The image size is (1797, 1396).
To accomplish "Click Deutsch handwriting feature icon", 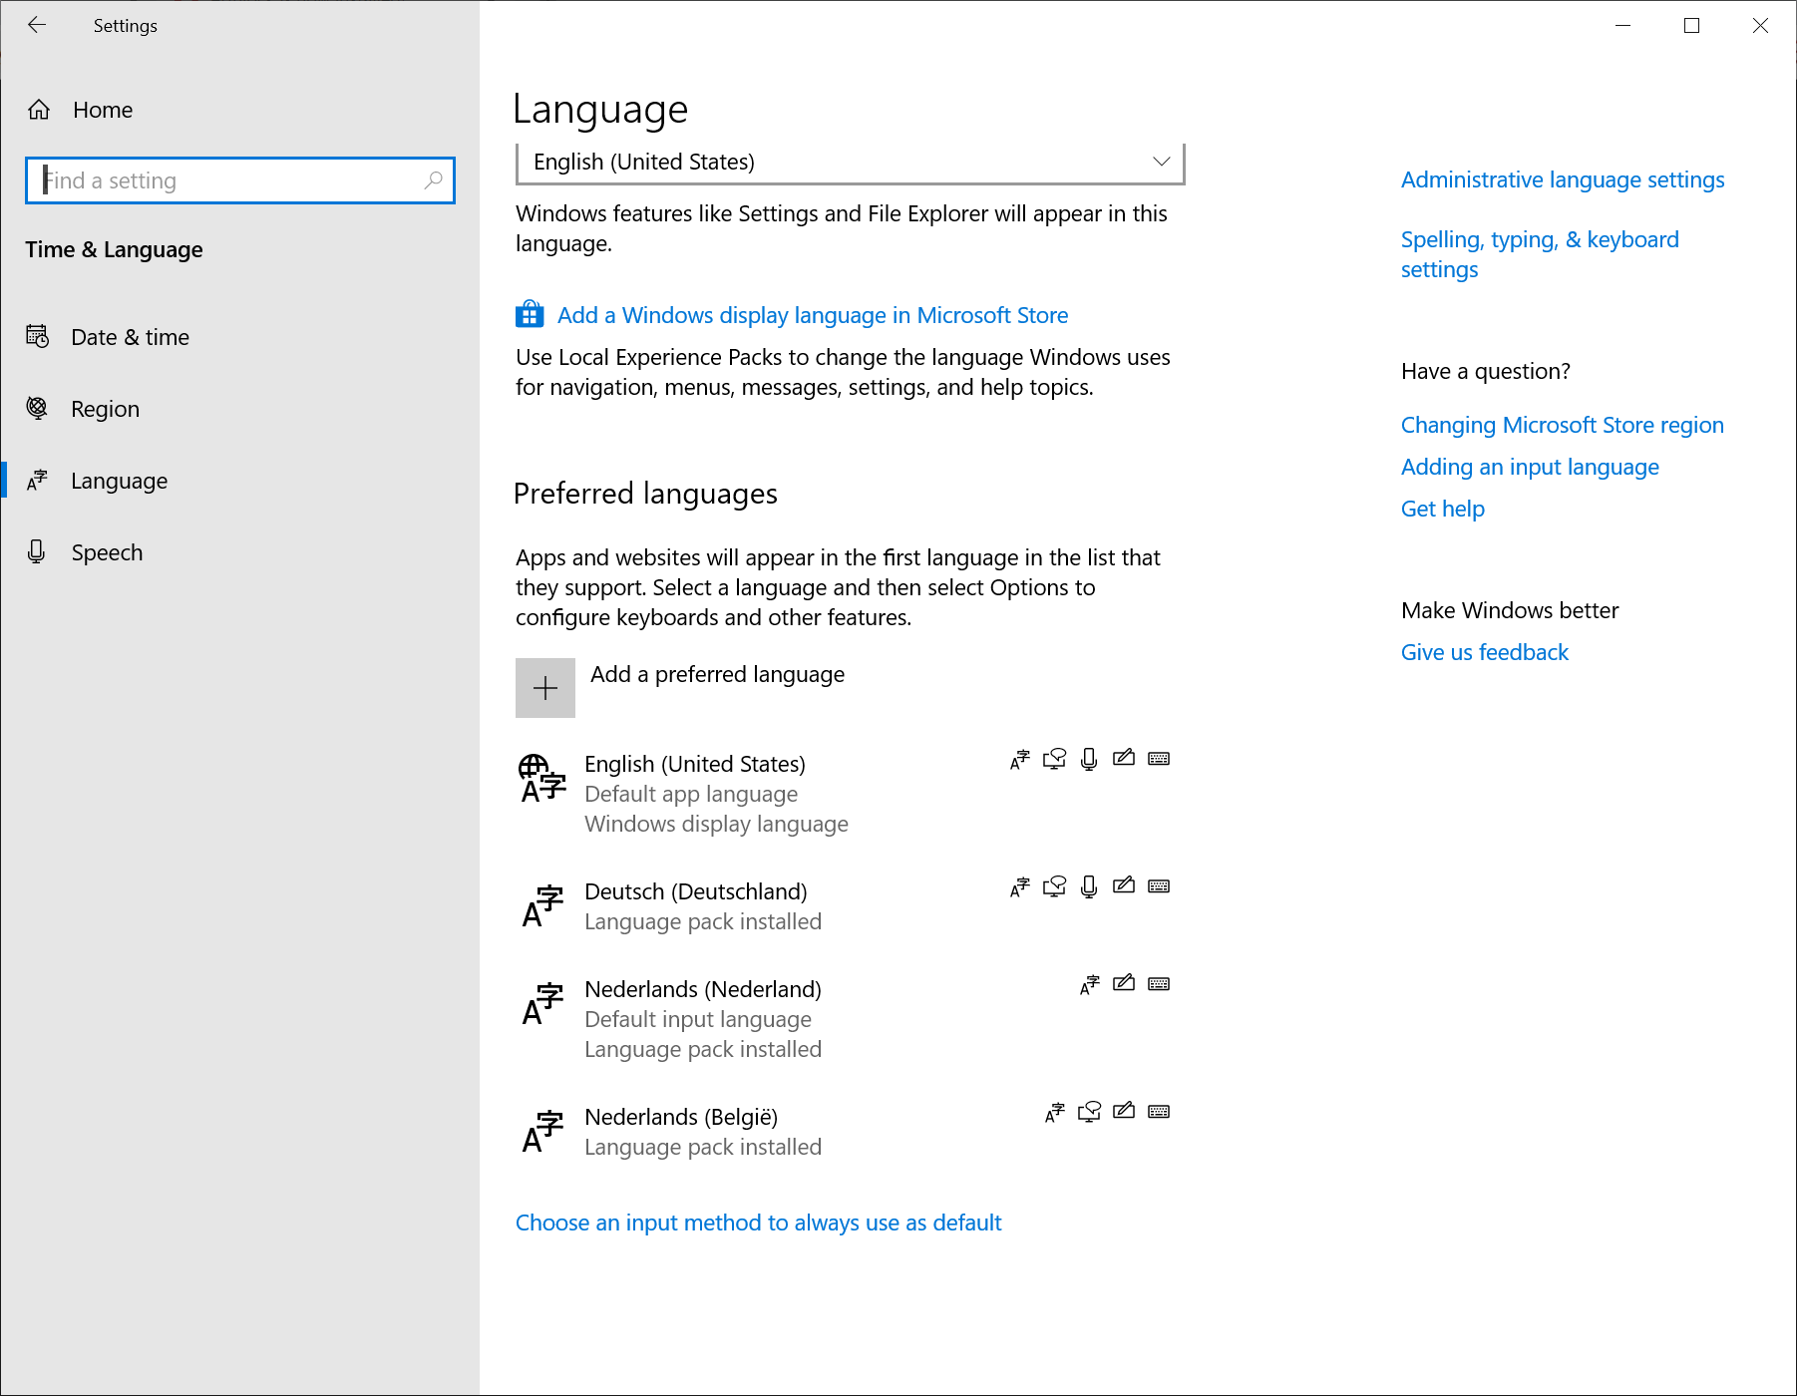I will click(x=1124, y=885).
